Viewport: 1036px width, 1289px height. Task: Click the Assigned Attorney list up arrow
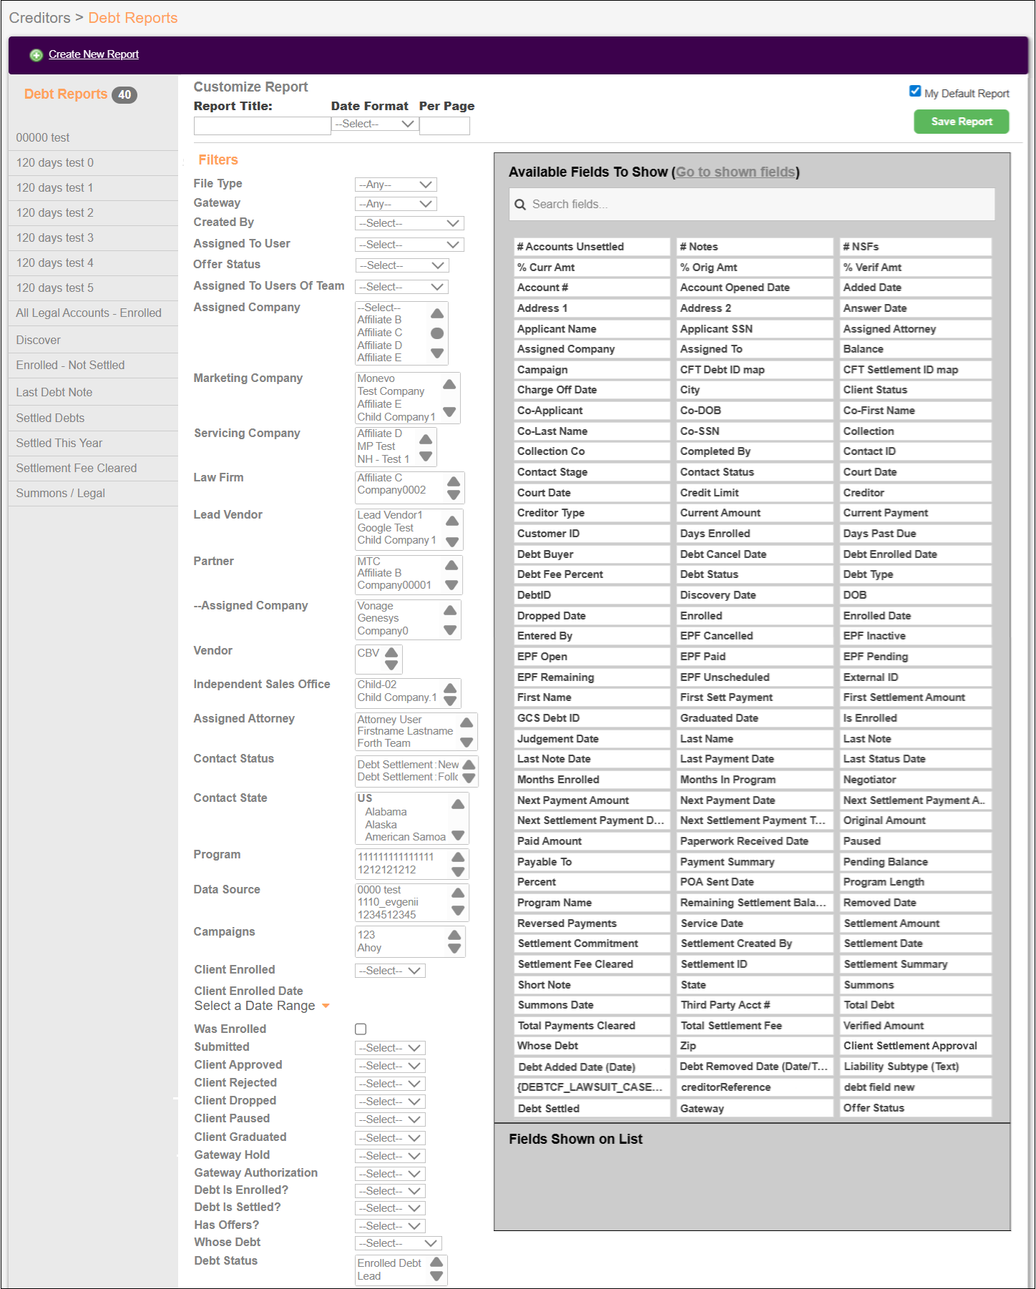[x=466, y=723]
